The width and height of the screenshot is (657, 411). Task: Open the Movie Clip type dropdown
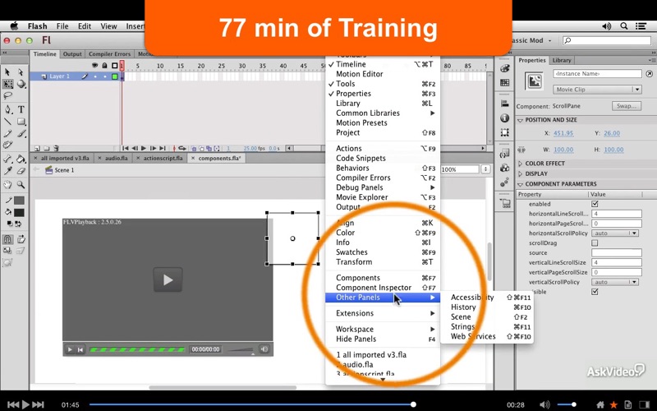click(598, 90)
